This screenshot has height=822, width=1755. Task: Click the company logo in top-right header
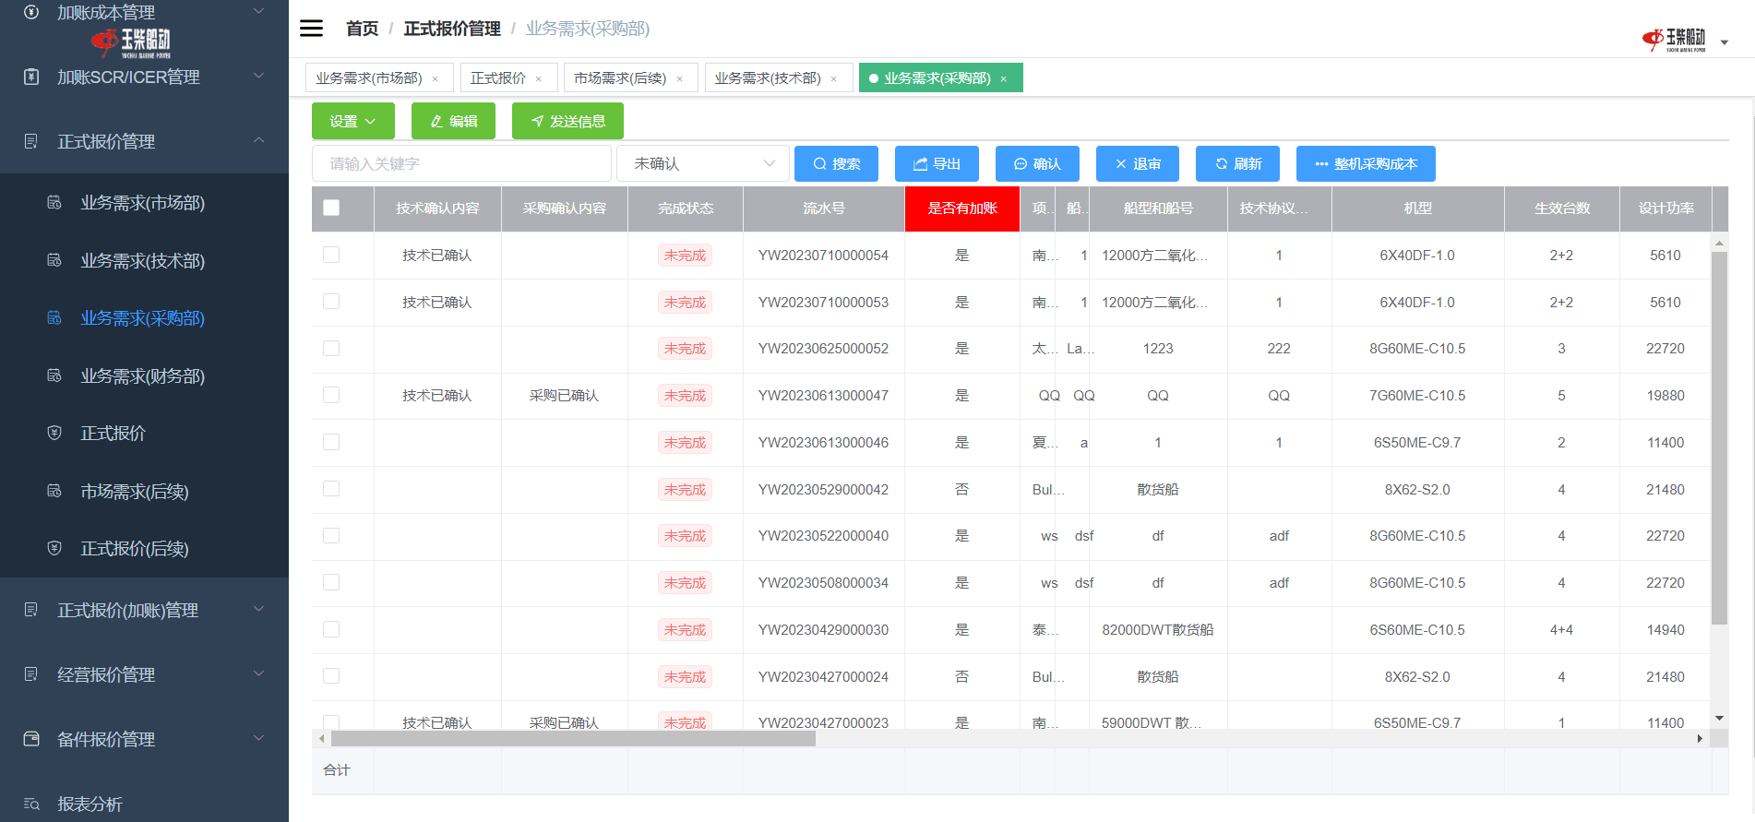[1674, 40]
